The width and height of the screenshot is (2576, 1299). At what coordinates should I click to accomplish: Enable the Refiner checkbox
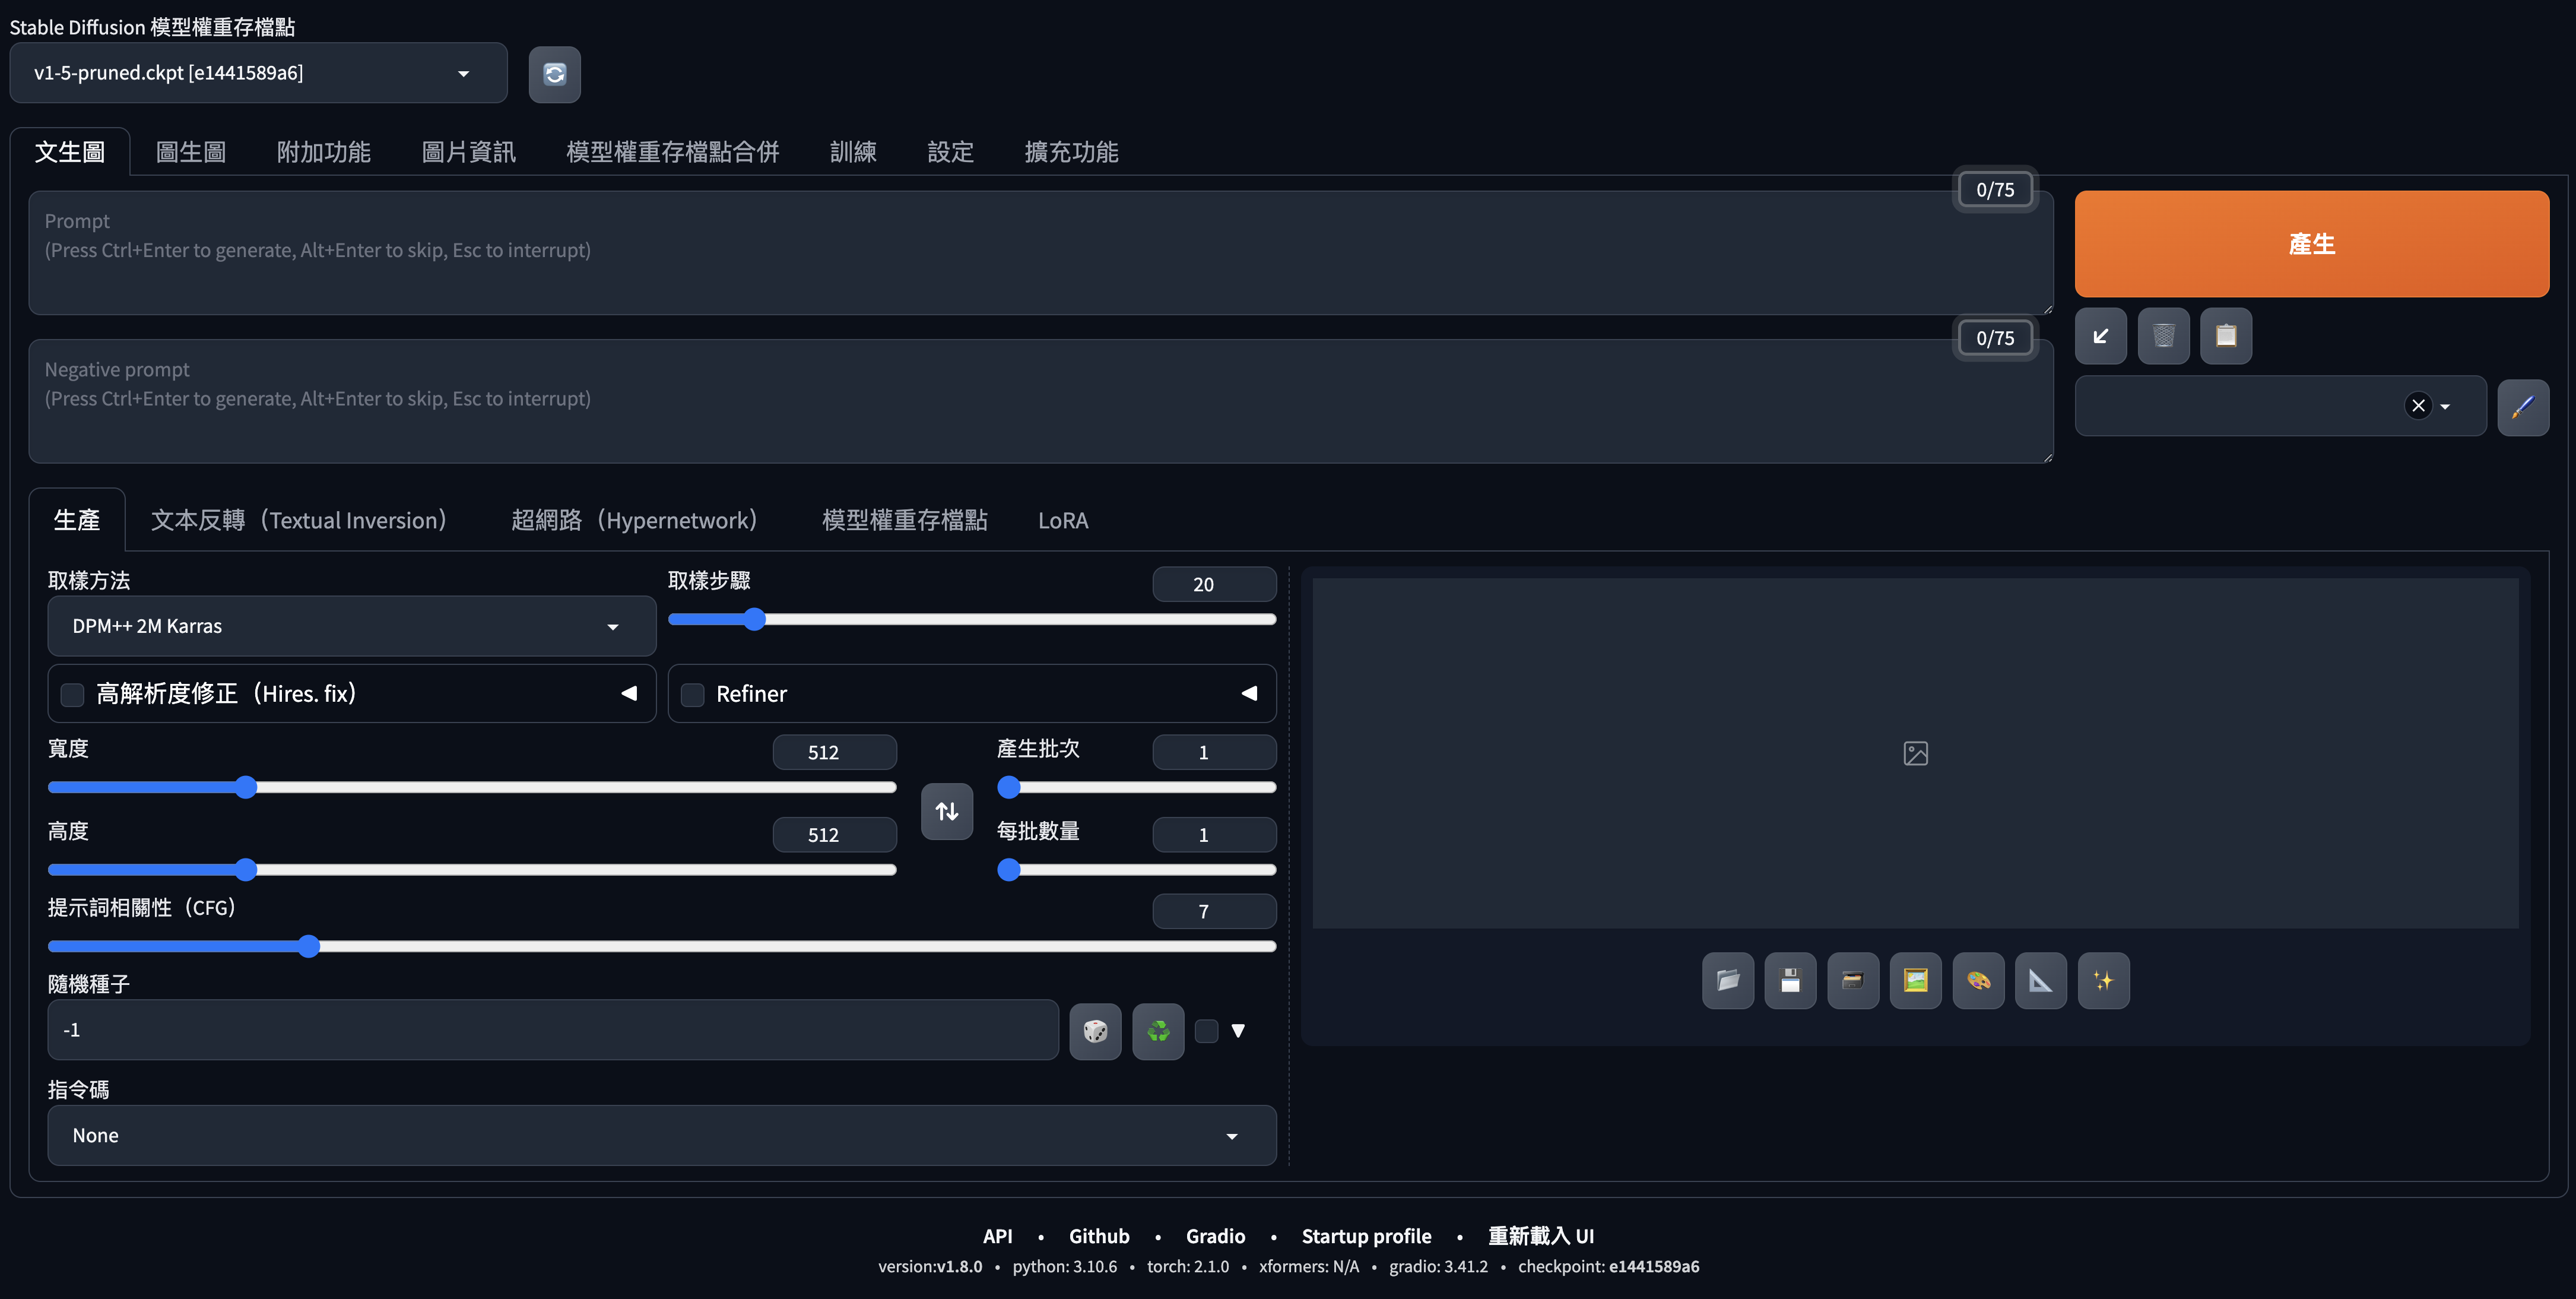click(x=692, y=694)
